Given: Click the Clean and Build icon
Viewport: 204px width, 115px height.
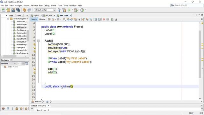Looking at the screenshot, I should click(64, 10).
